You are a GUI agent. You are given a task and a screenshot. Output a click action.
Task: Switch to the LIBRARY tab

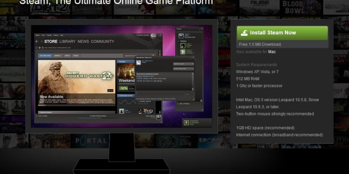coord(67,41)
